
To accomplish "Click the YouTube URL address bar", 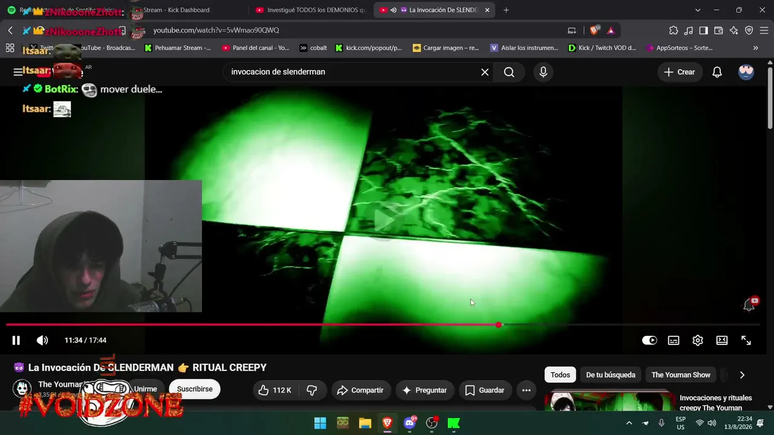I will [357, 30].
